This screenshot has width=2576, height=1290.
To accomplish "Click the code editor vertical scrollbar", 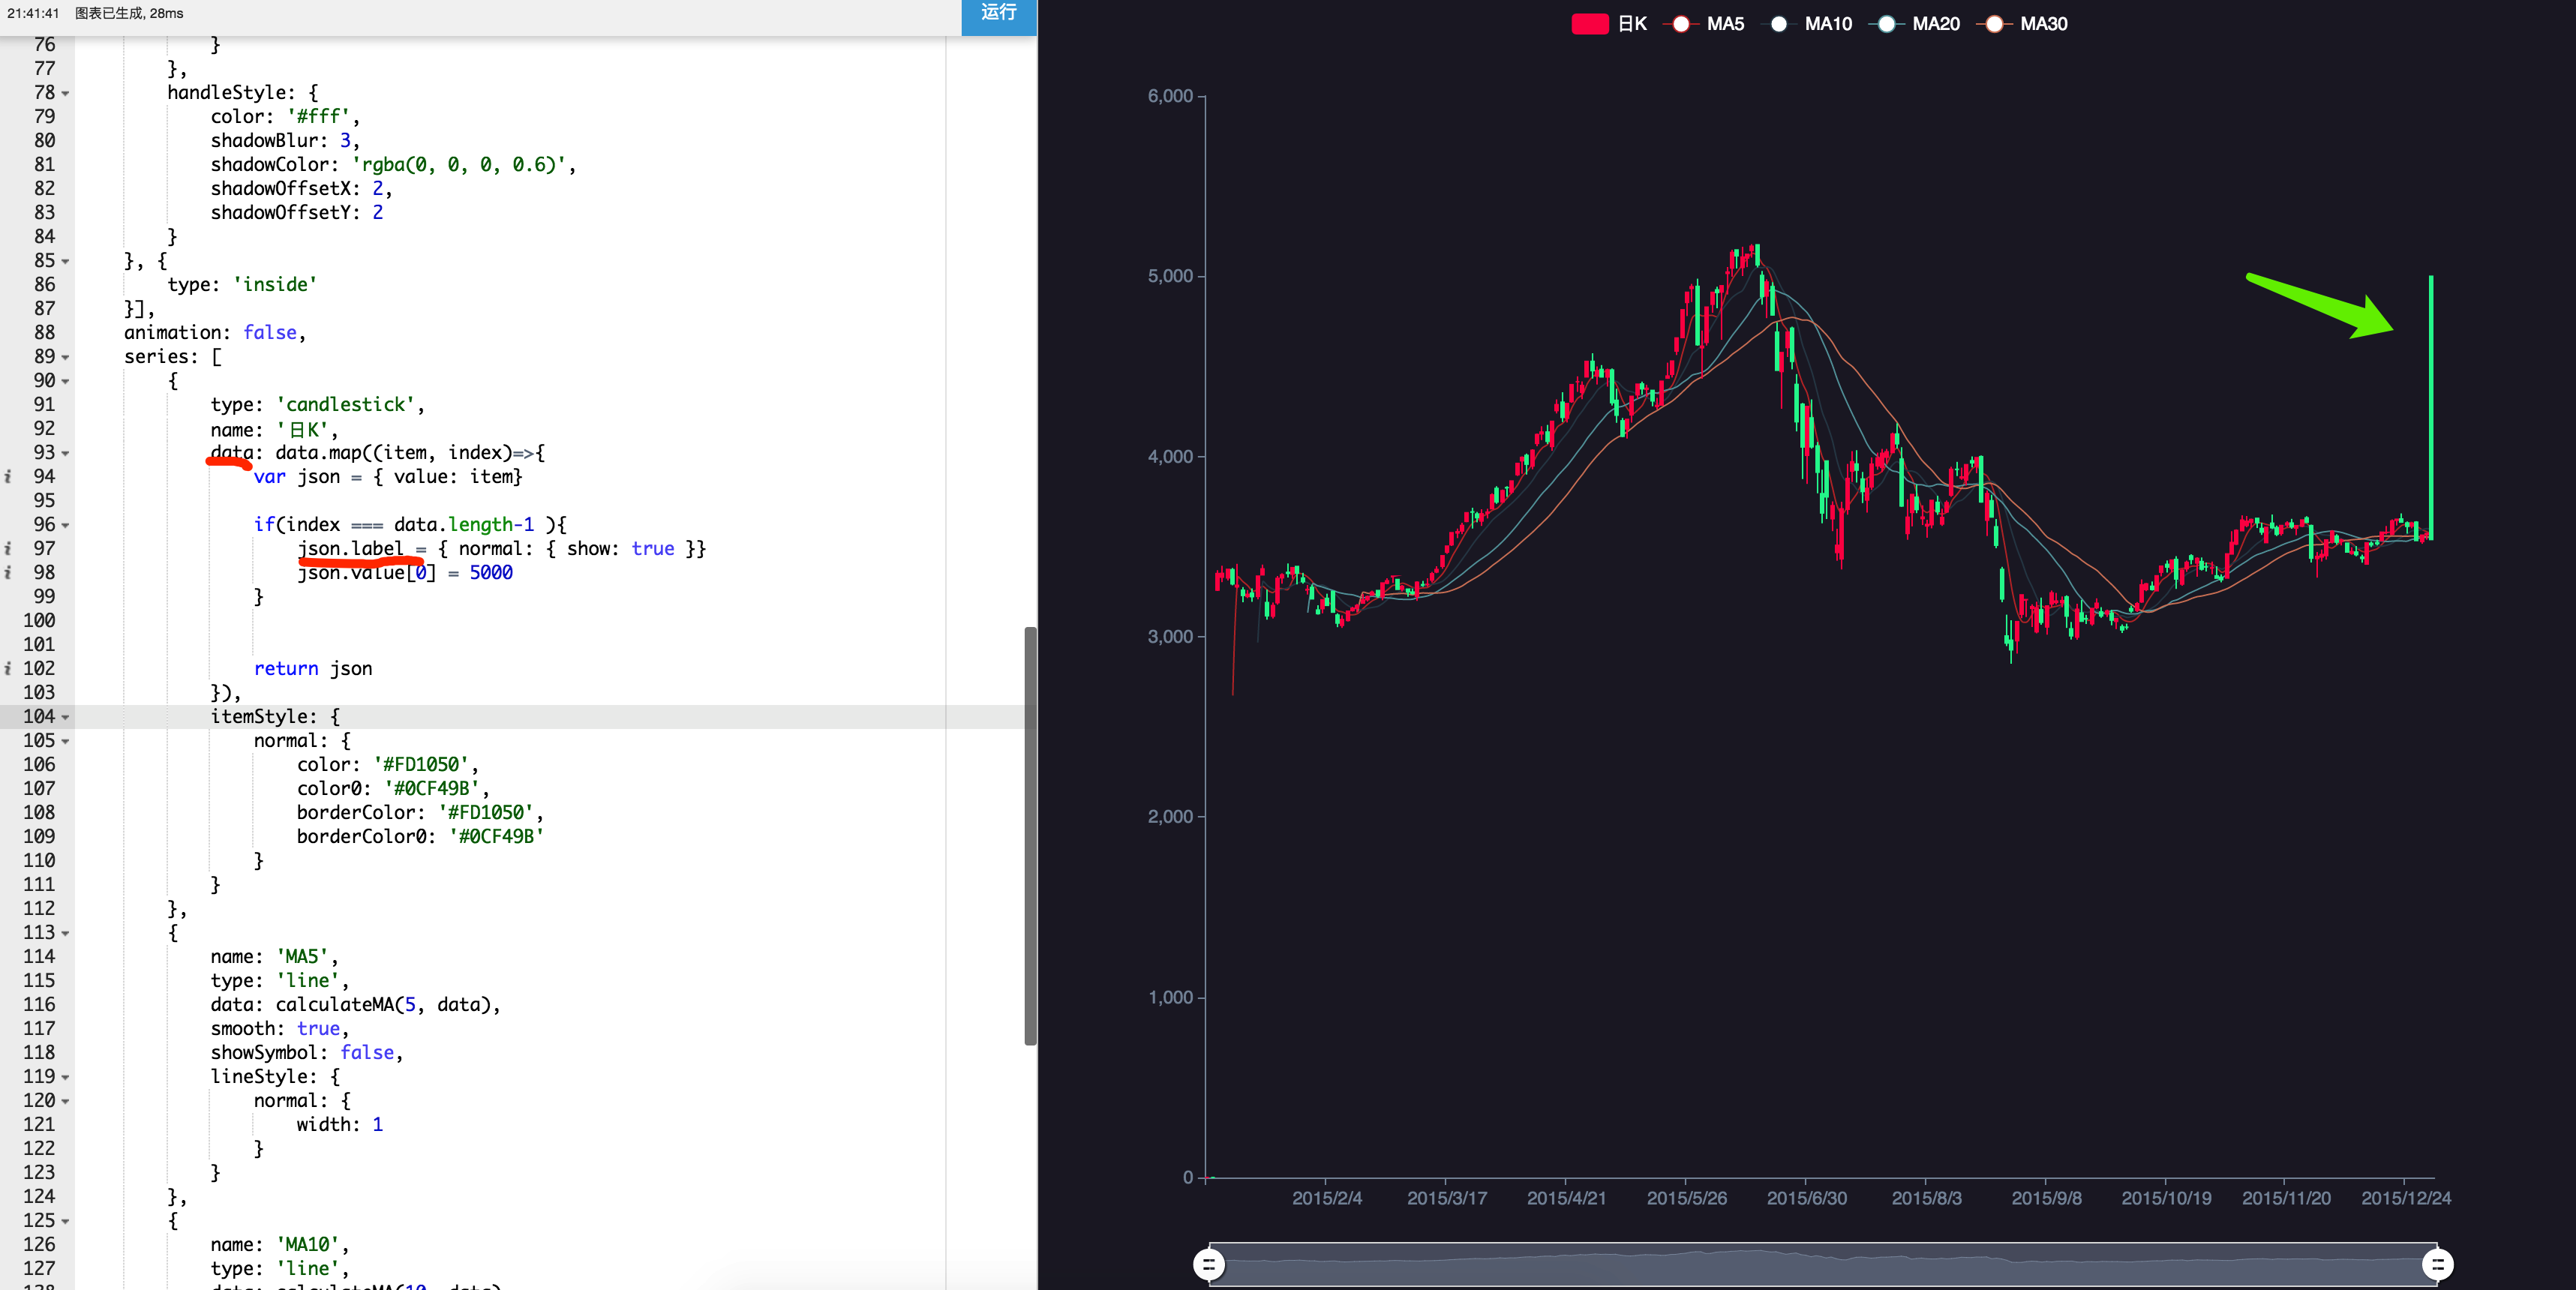I will (x=1029, y=835).
